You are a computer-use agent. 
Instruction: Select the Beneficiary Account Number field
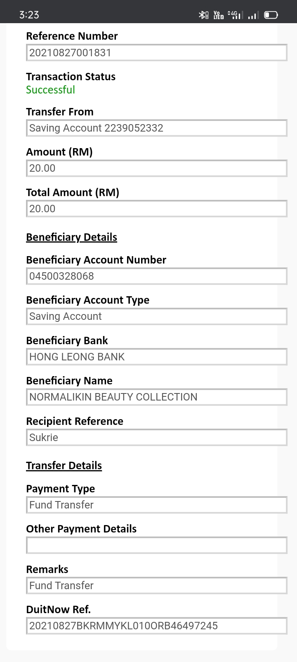[x=157, y=276]
